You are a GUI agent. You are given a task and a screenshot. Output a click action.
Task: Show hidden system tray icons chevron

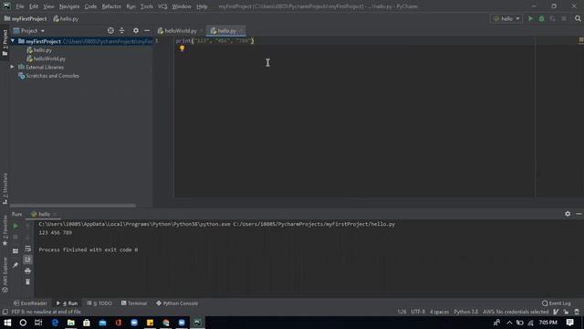pyautogui.click(x=509, y=323)
